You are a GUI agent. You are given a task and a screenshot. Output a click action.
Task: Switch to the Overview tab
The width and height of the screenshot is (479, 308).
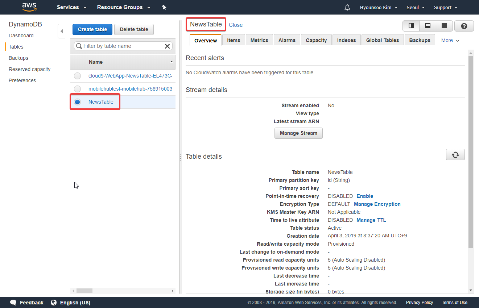point(206,40)
